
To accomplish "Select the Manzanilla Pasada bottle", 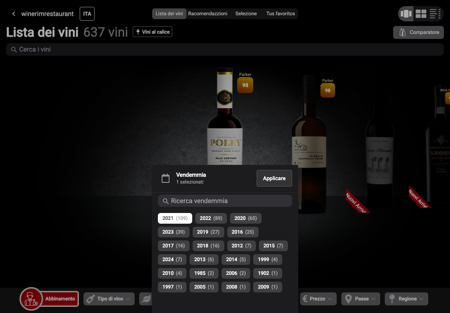I will coord(309,144).
